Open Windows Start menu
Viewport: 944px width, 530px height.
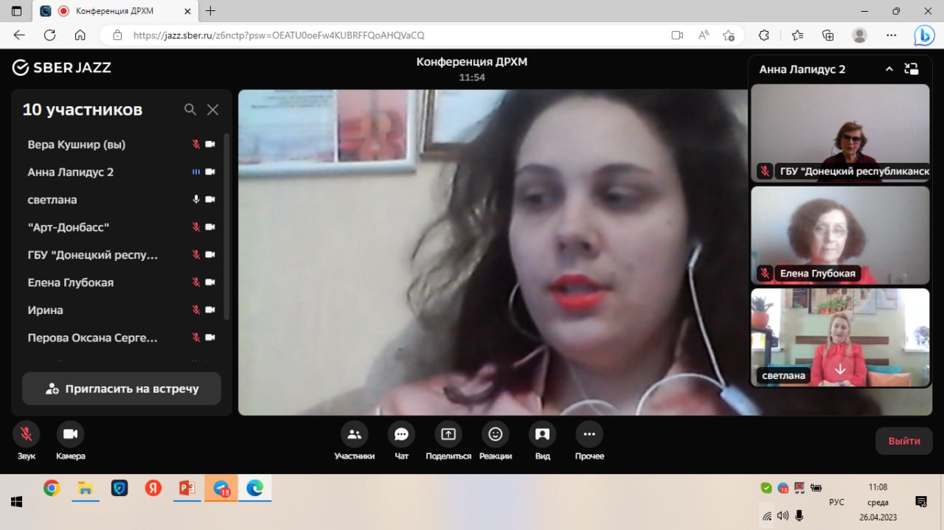tap(16, 502)
